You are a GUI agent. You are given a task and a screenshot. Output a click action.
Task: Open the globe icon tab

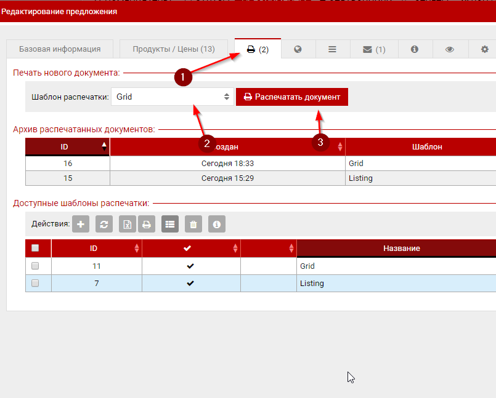pyautogui.click(x=298, y=49)
